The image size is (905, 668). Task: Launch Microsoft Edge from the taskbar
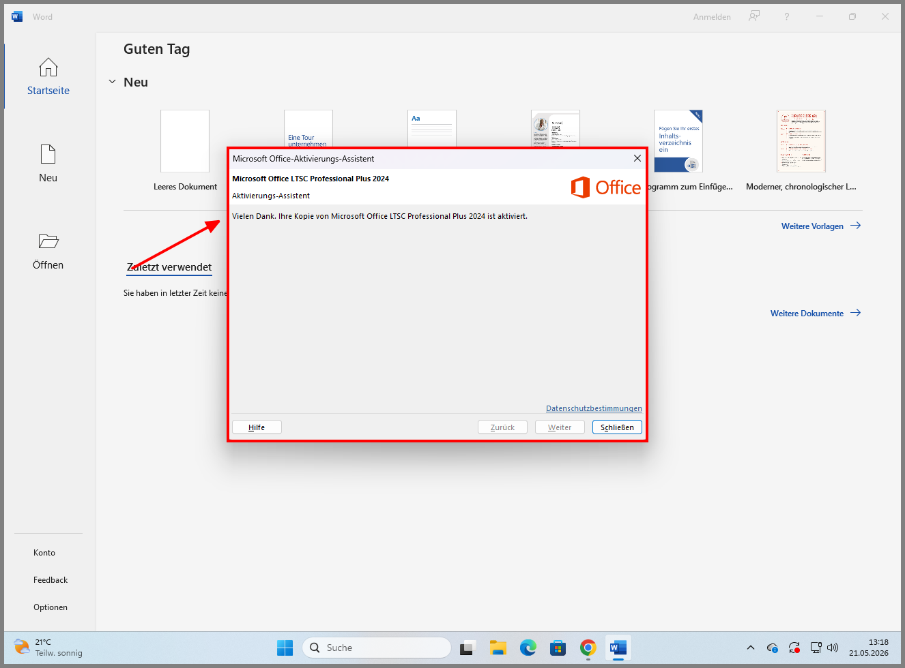pyautogui.click(x=528, y=648)
